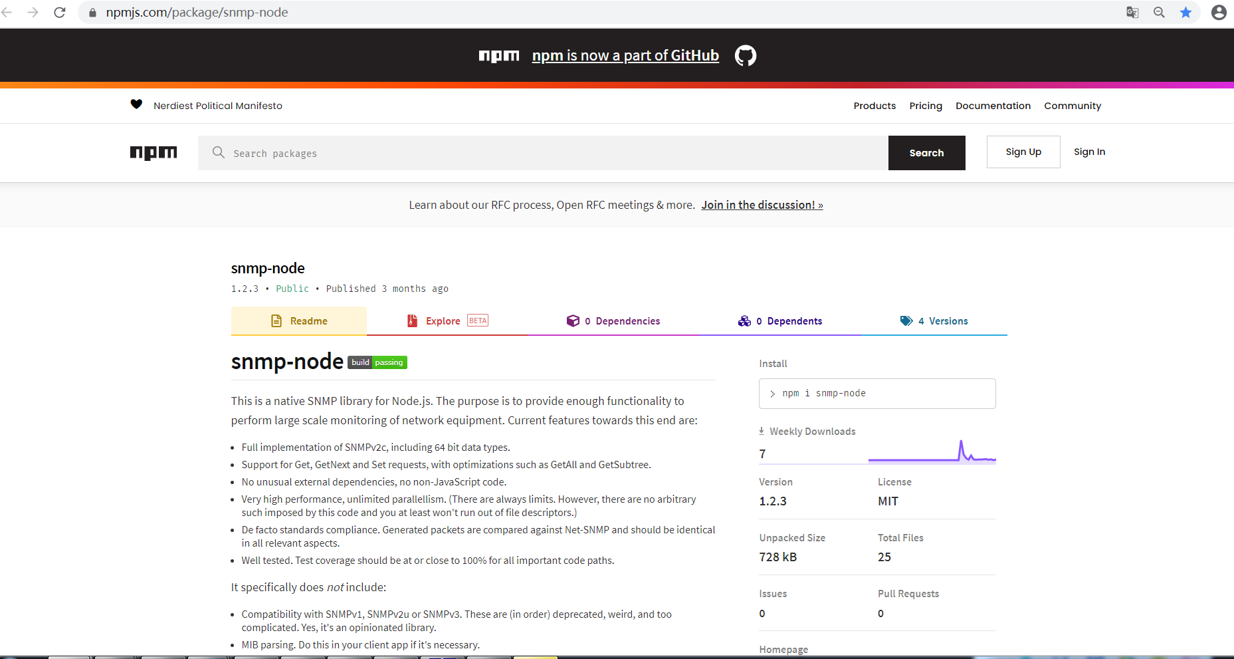Click the black heart icon

pos(136,104)
